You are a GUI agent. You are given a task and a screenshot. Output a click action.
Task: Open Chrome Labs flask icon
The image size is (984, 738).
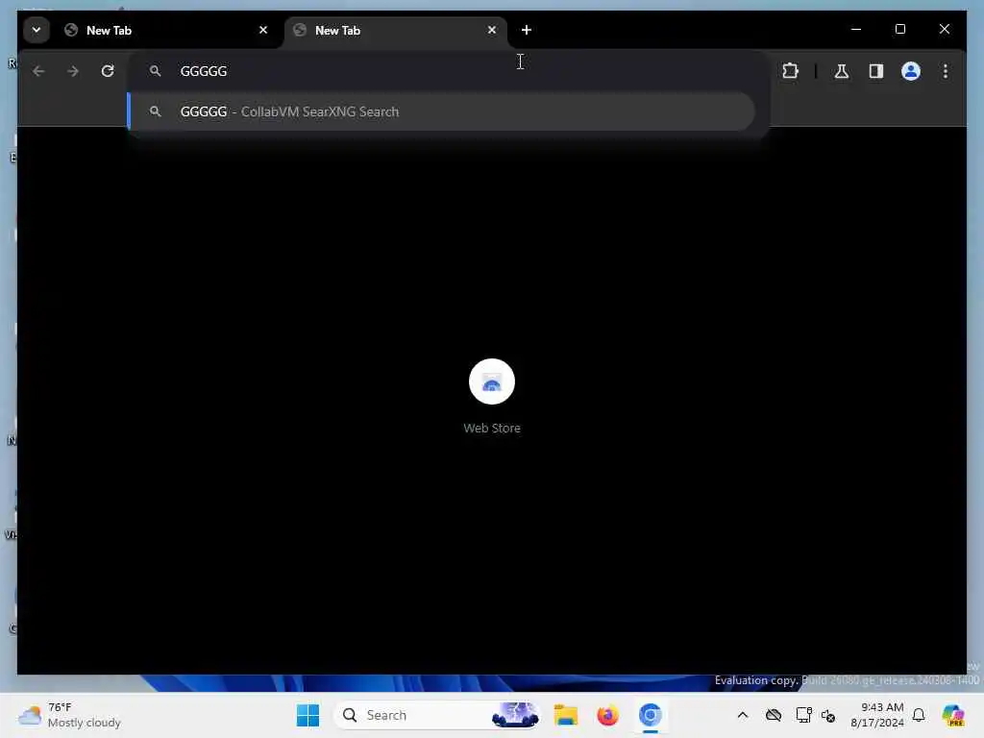coord(842,71)
